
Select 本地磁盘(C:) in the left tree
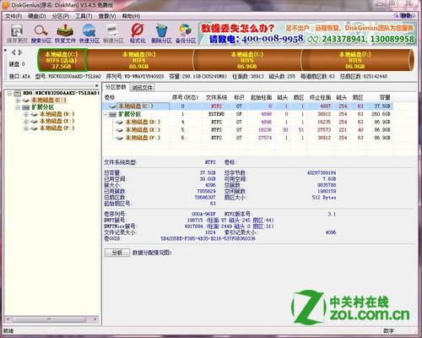click(49, 101)
